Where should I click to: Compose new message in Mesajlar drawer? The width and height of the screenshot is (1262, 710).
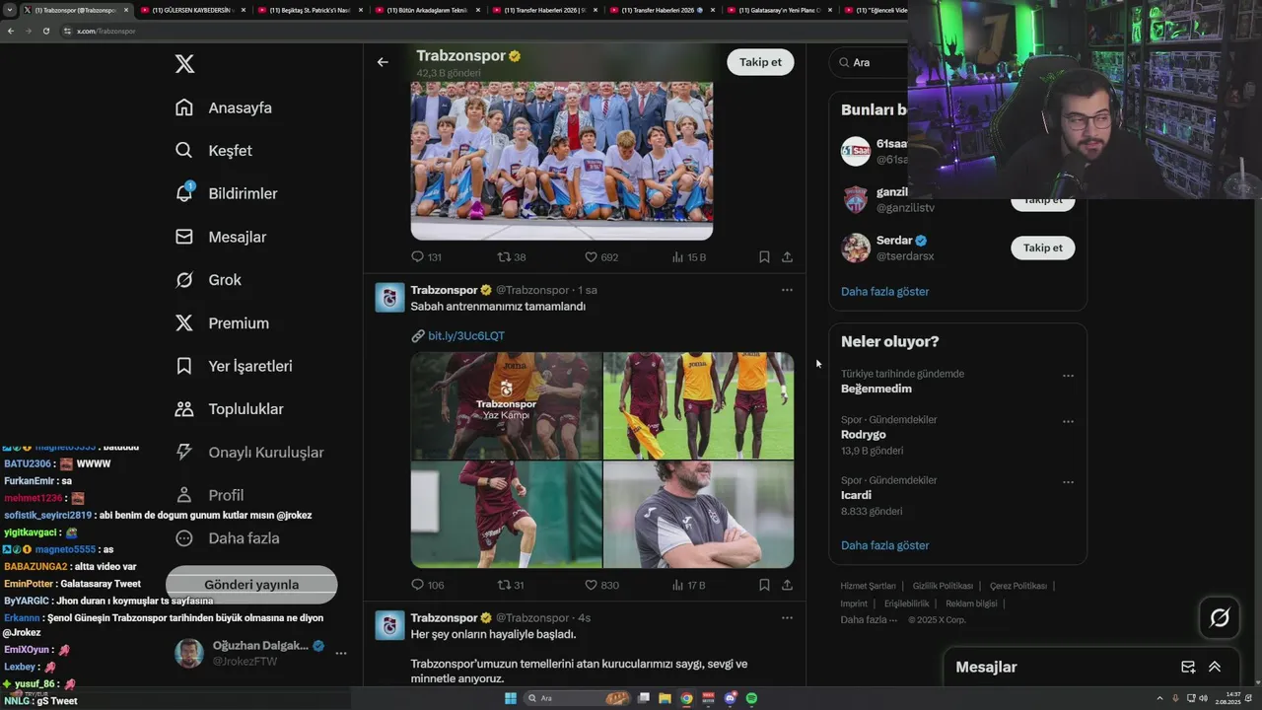1188,667
